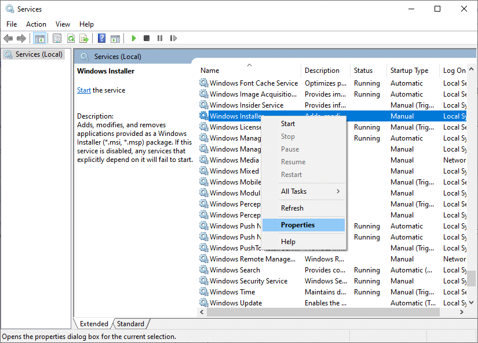This screenshot has height=343, width=478.
Task: Choose Properties in the context menu
Action: [304, 225]
